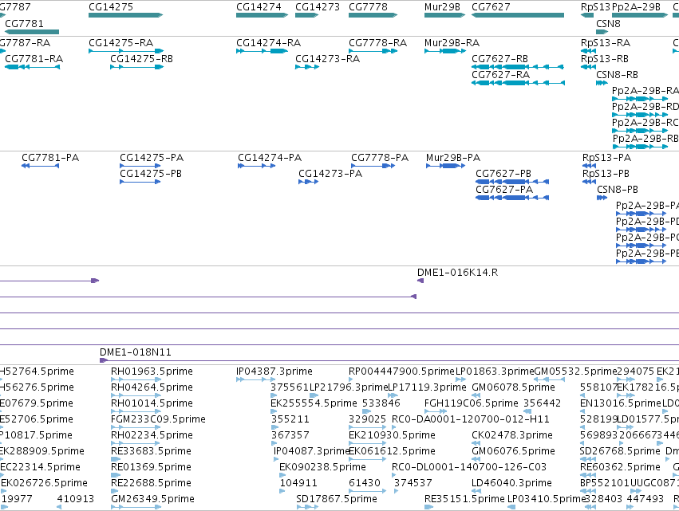Click EST GM06078.5prime

coord(513,387)
